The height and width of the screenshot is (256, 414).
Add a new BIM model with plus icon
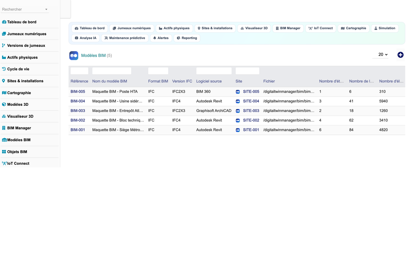point(400,55)
